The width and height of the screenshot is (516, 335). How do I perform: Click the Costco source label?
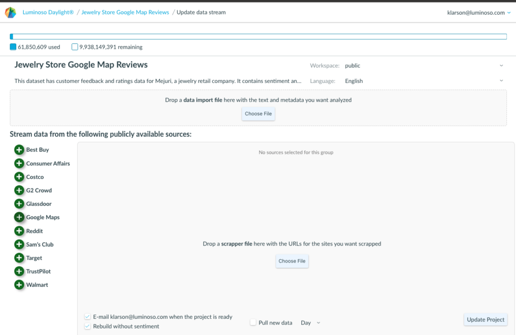[x=35, y=177]
